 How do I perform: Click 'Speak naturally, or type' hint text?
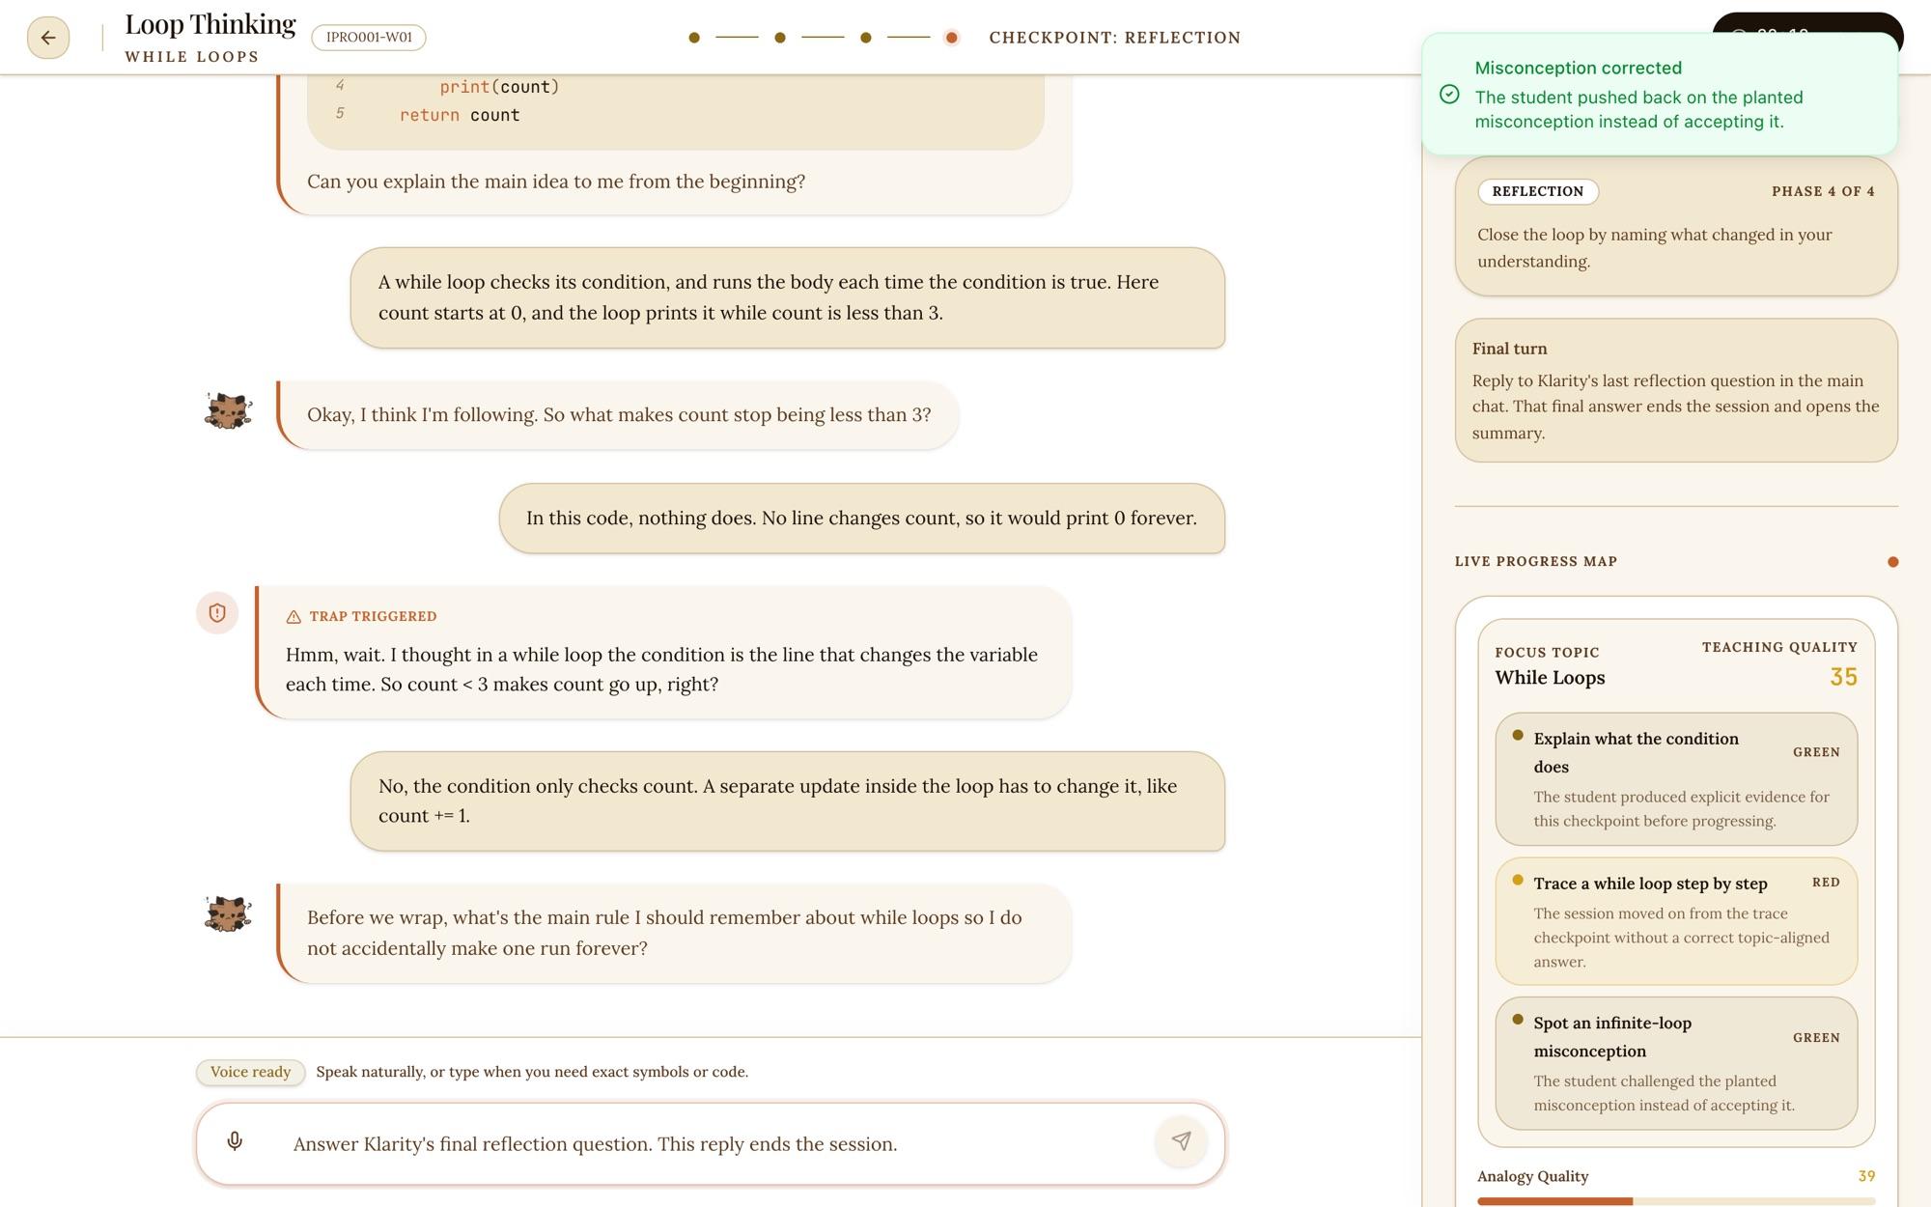coord(532,1072)
